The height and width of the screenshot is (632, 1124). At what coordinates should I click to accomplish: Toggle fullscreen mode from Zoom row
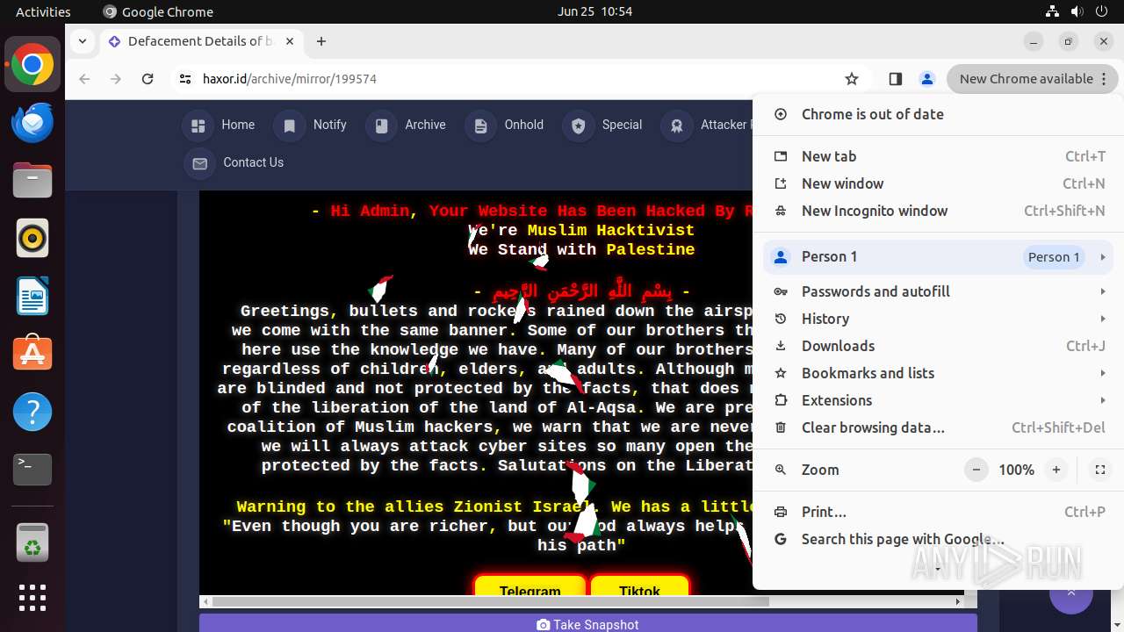(1099, 470)
